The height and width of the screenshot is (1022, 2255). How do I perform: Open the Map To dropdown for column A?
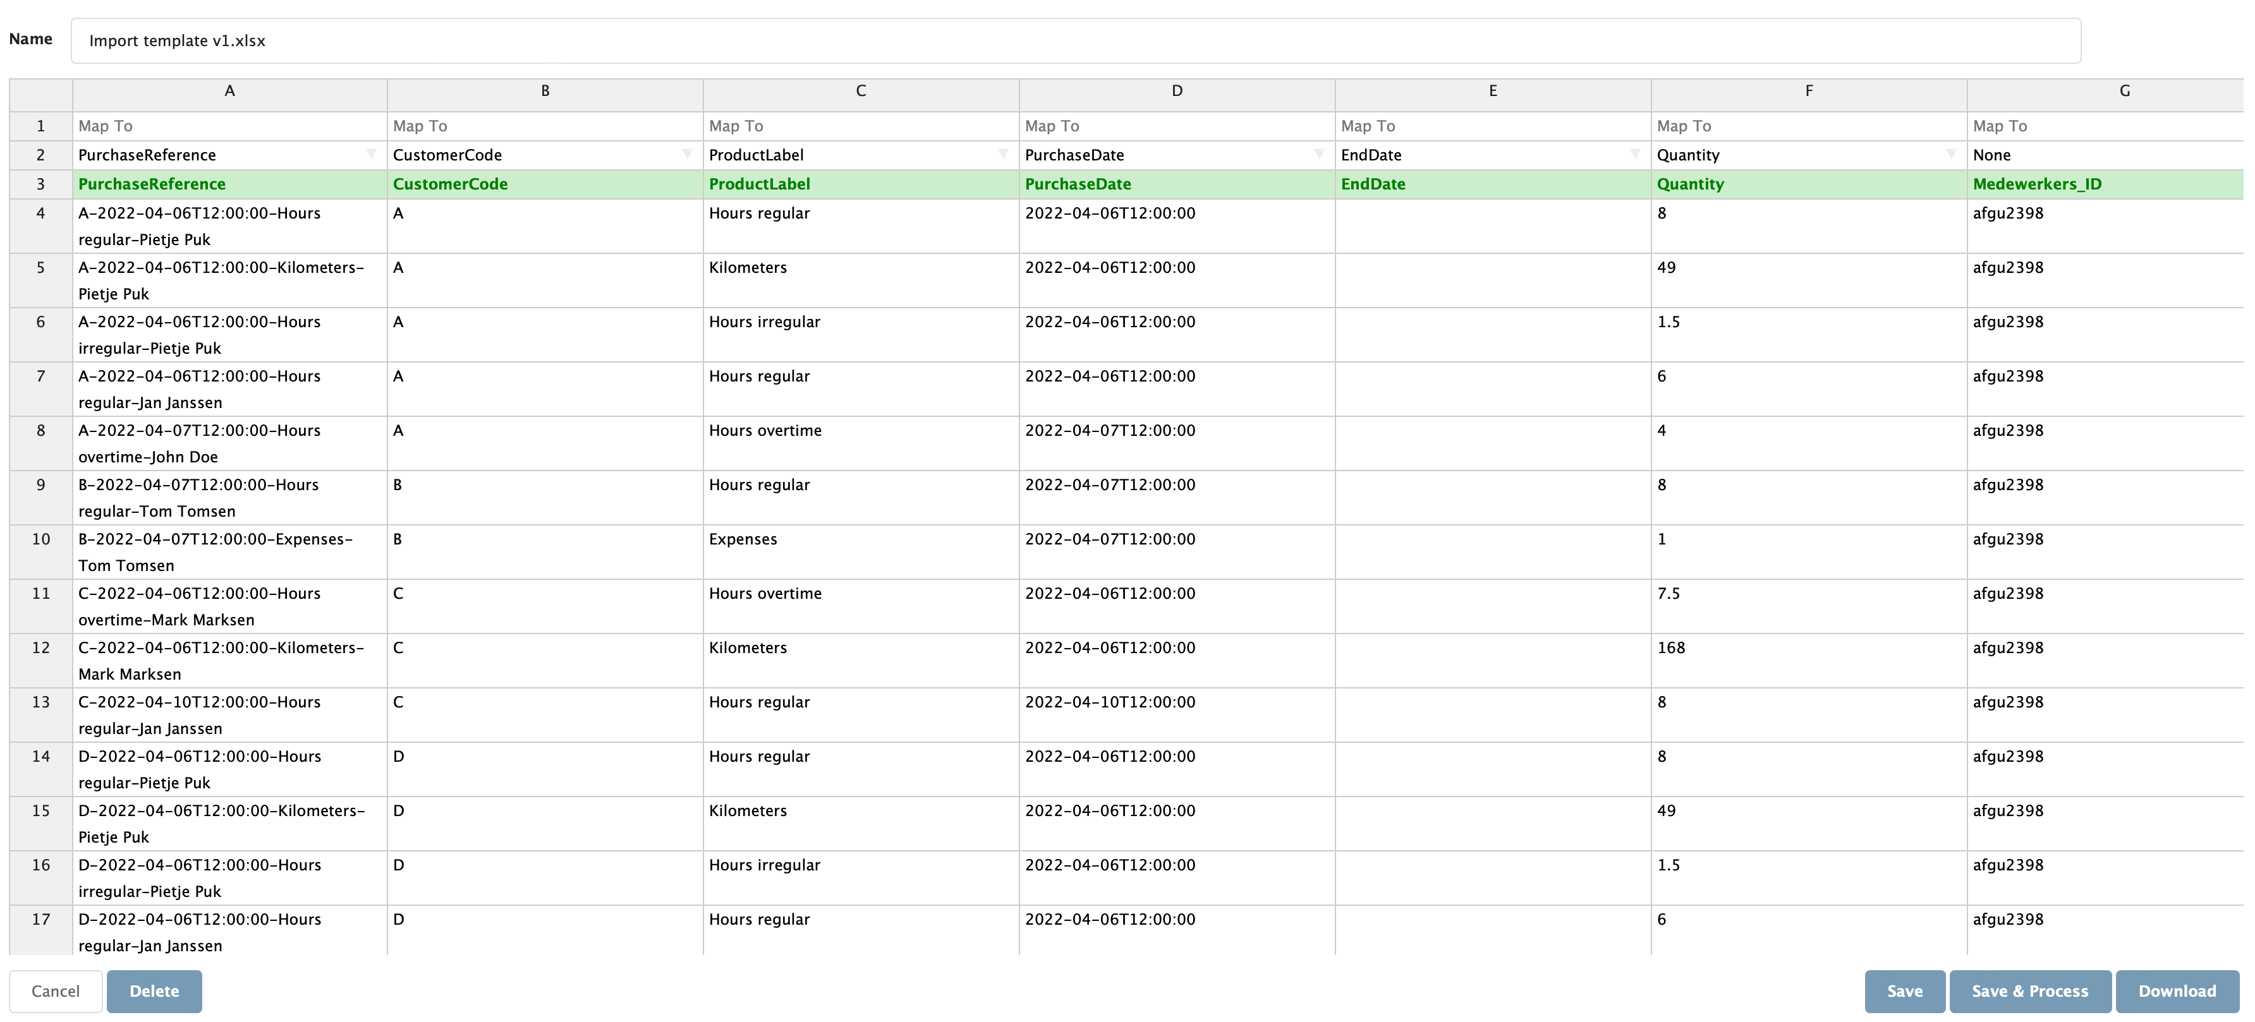(x=229, y=126)
